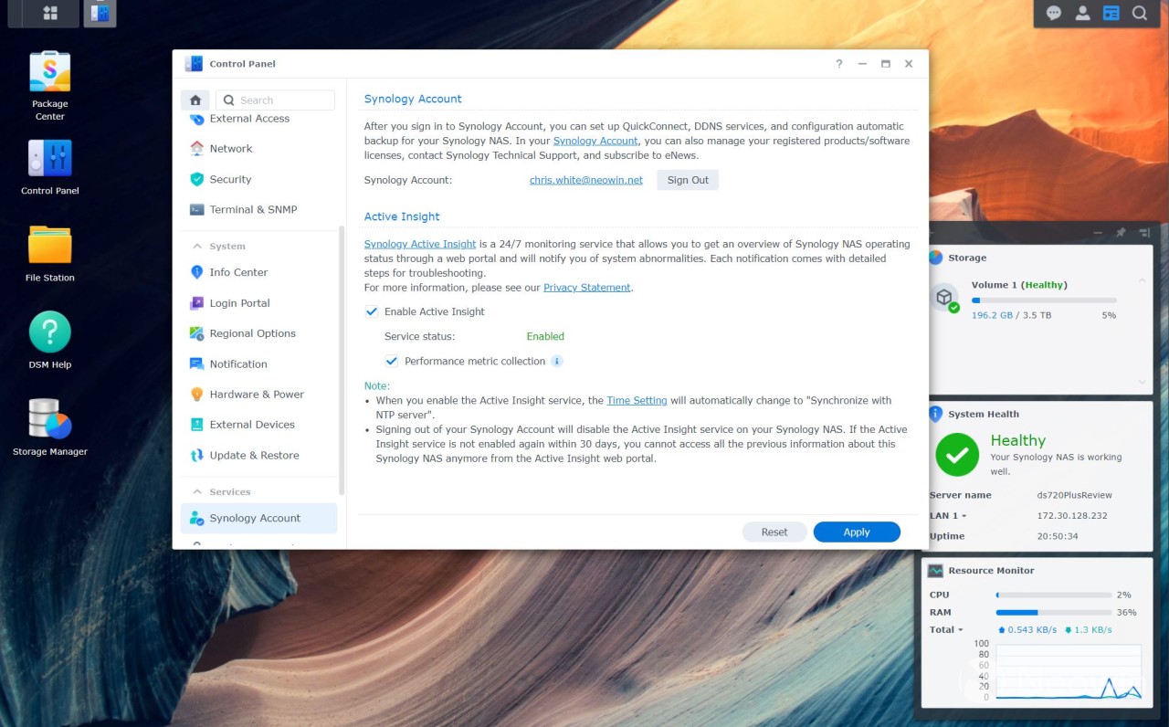Click the sidebar vertical scrollbar
1169x727 pixels.
pos(342,361)
